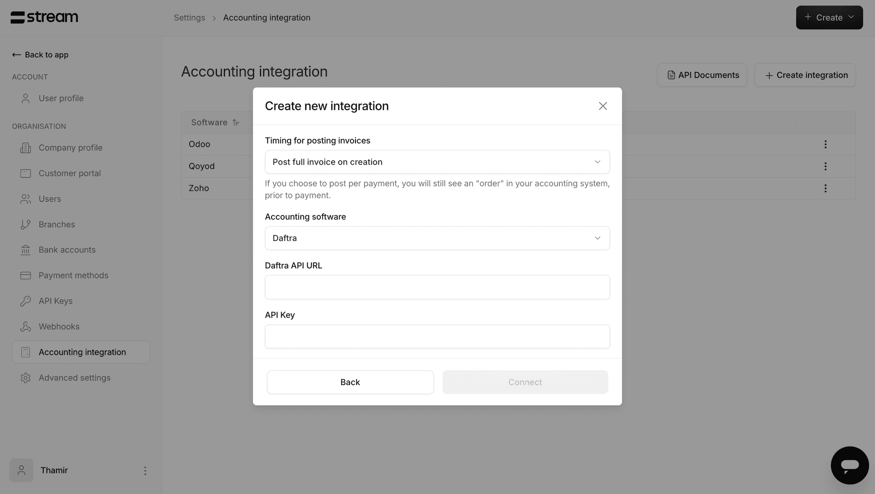Open Thamir user options menu
The height and width of the screenshot is (494, 875).
point(145,471)
